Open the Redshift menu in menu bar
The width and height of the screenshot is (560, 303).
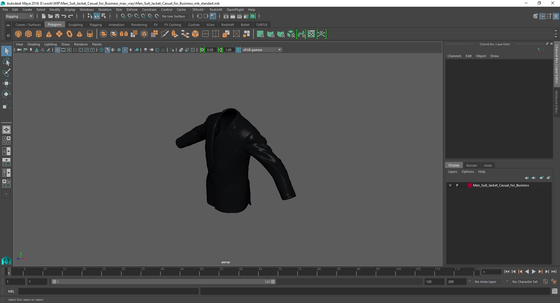(216, 10)
